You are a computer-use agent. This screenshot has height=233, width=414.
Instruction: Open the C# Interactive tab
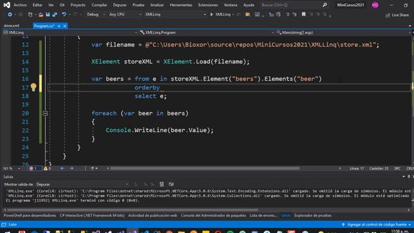(92, 216)
